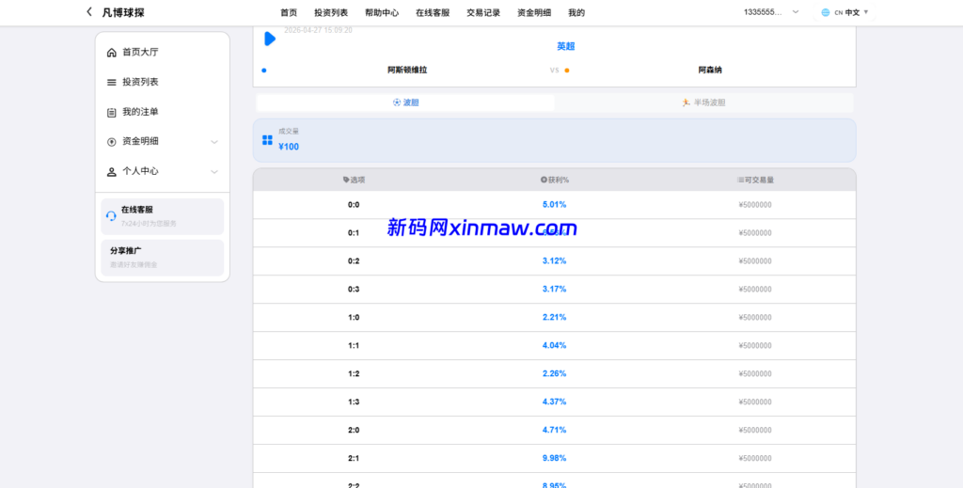963x488 pixels.
Task: Click the coin icon next to 资金明细
Action: (111, 142)
